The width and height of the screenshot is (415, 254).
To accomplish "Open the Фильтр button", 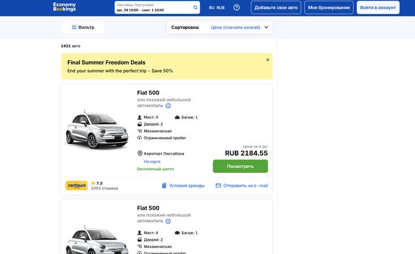I will (x=83, y=27).
